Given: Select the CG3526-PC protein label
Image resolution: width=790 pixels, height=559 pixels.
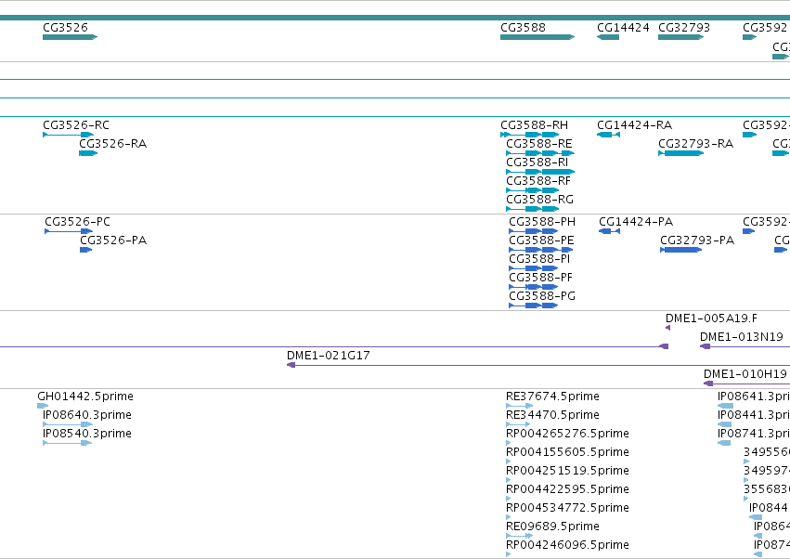Looking at the screenshot, I should click(x=77, y=222).
